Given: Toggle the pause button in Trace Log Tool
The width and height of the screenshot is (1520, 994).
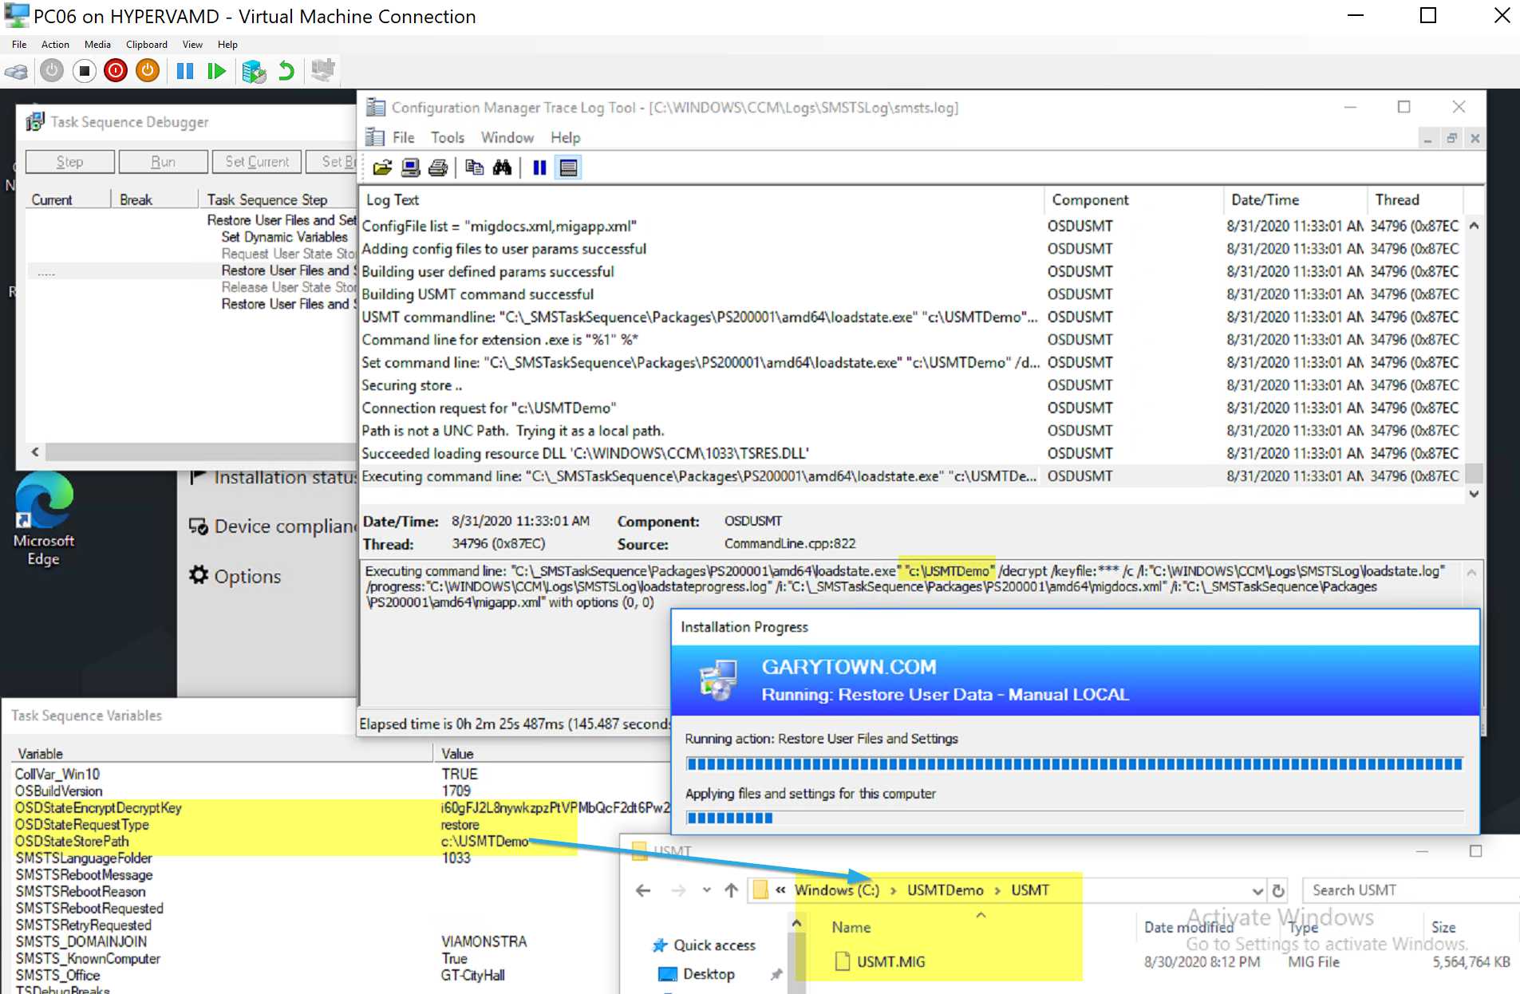Looking at the screenshot, I should (x=539, y=168).
